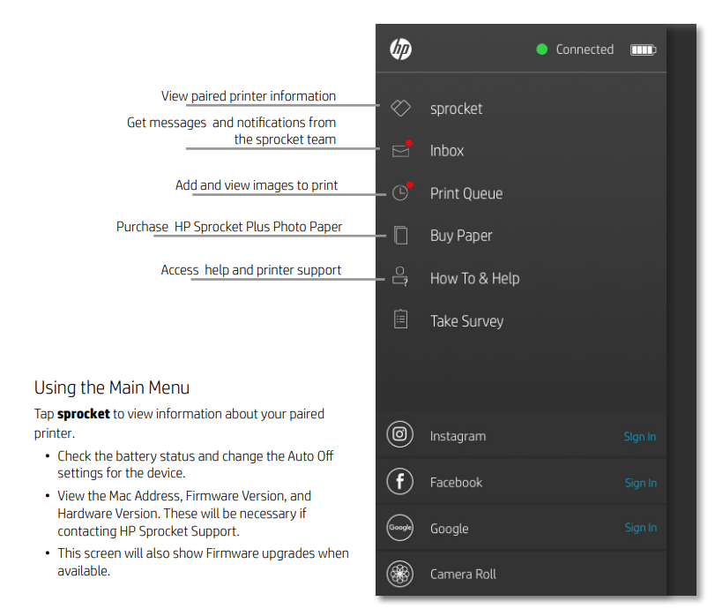715x609 pixels.
Task: Click 'Purchase HP Sprocket Plus Photo Paper' caption
Action: tap(229, 227)
